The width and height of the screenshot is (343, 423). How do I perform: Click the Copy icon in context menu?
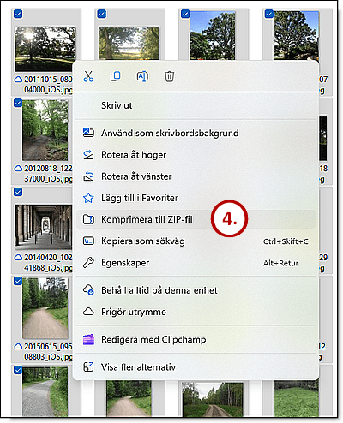116,76
